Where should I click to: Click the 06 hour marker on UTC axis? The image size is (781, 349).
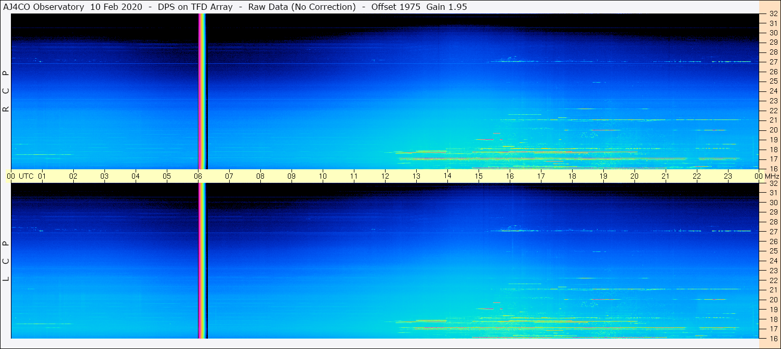(198, 176)
